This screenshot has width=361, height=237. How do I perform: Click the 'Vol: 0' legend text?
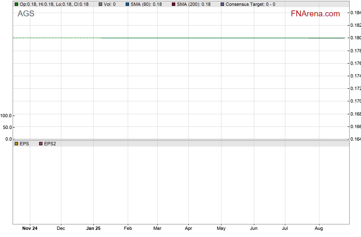click(x=110, y=4)
